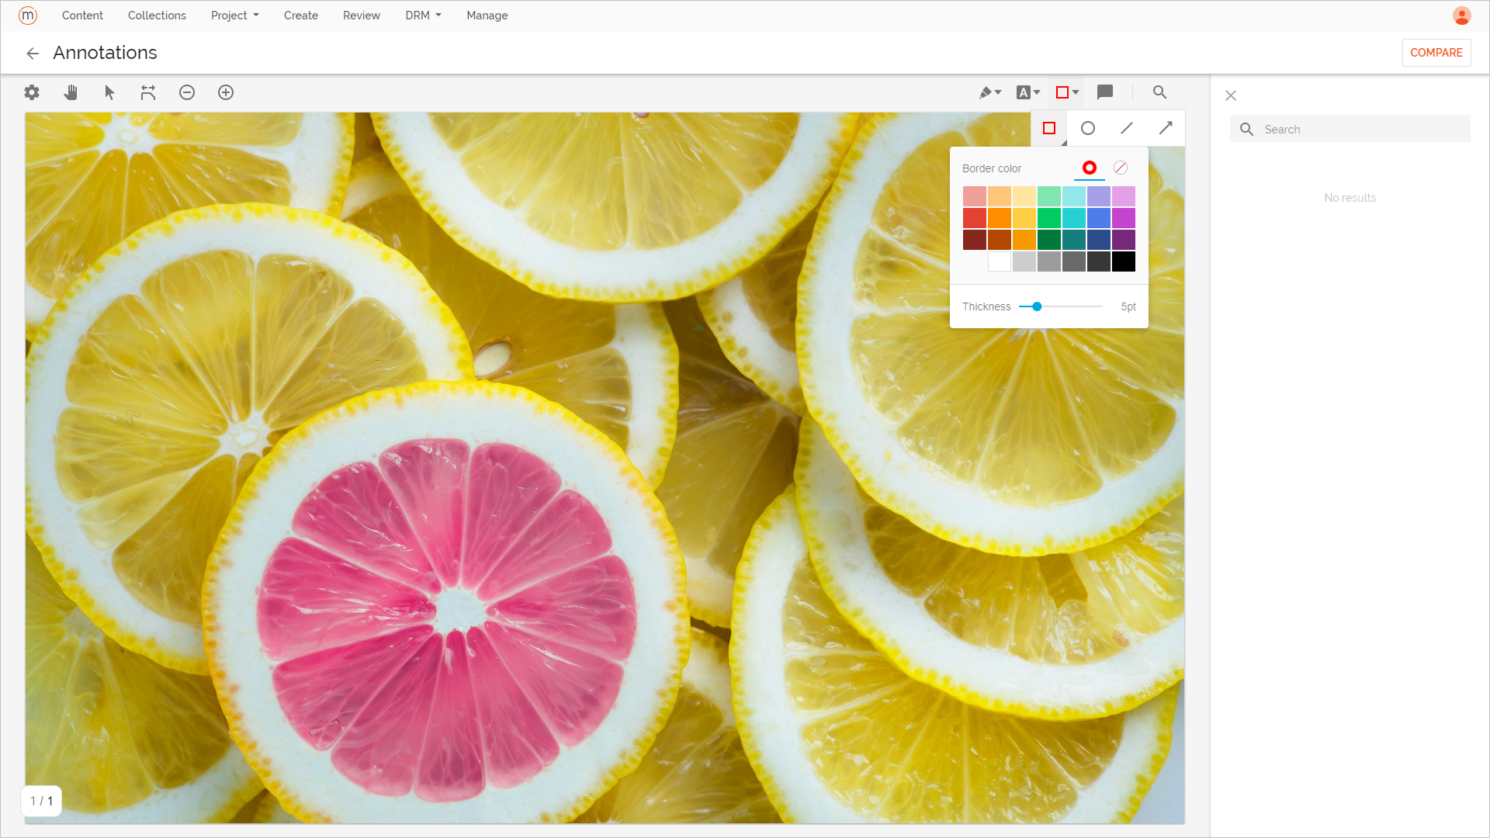The image size is (1490, 838).
Task: Switch to fill color tab (no fill)
Action: point(1121,168)
